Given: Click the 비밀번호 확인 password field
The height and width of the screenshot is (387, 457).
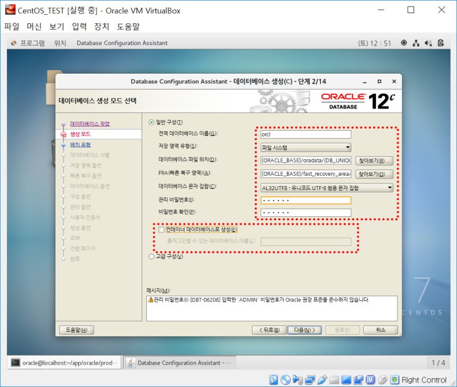Looking at the screenshot, I should [x=306, y=212].
